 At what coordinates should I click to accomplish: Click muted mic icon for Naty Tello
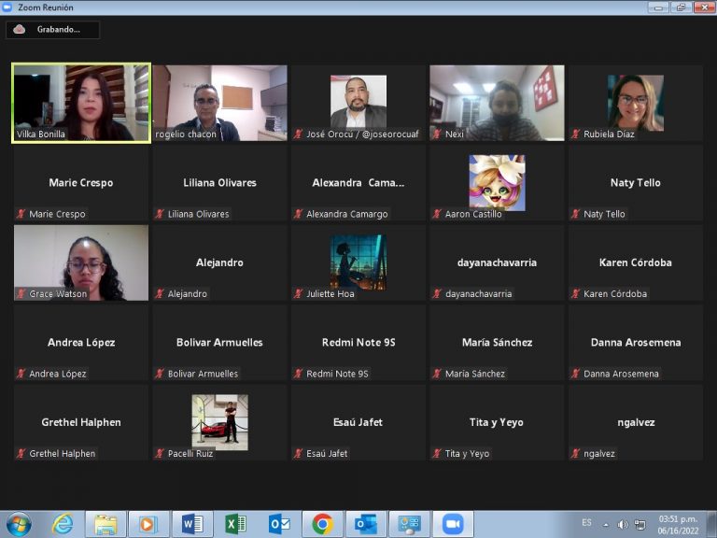click(575, 214)
